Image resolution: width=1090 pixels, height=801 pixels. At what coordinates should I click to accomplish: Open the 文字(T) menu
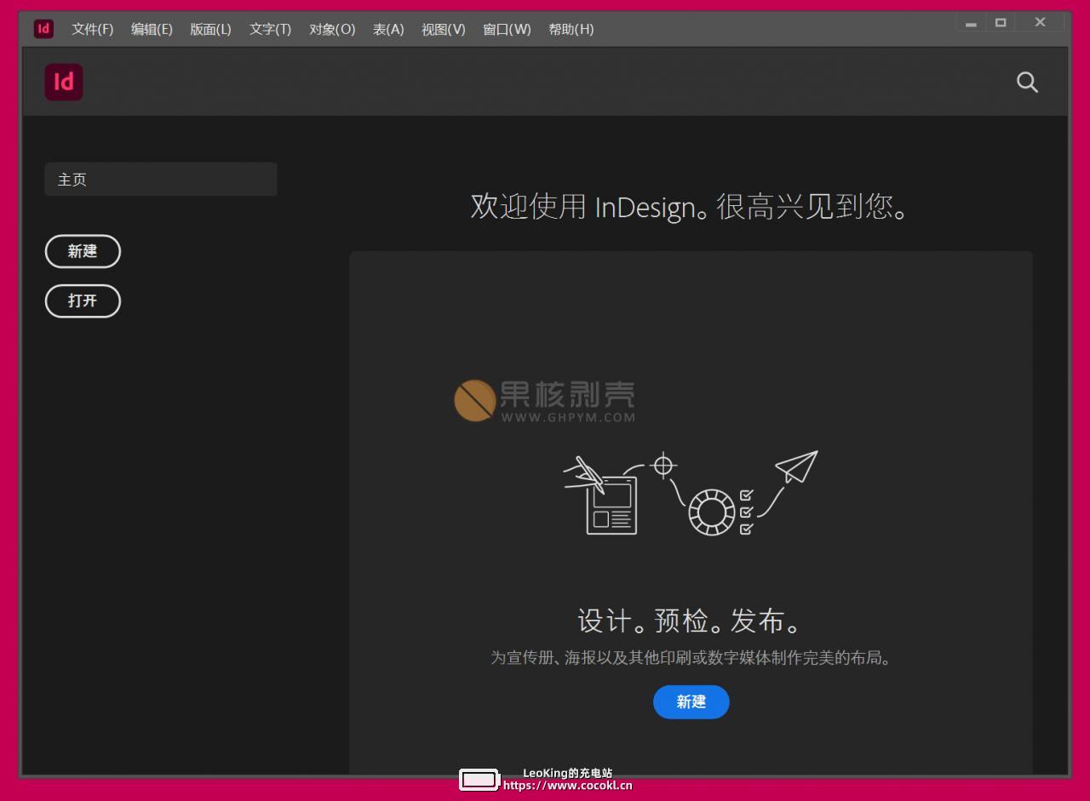270,29
